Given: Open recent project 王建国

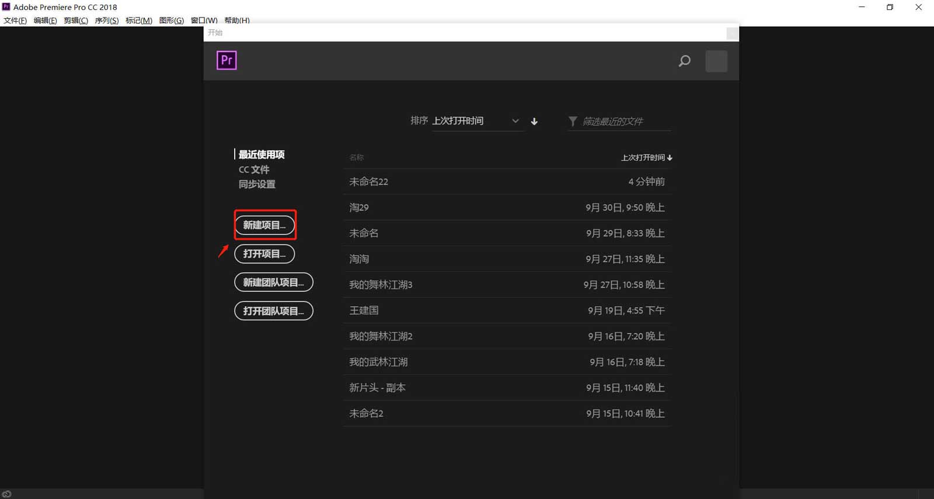Looking at the screenshot, I should (507, 310).
